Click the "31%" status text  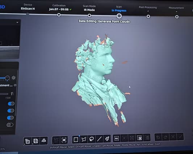click(3, 149)
